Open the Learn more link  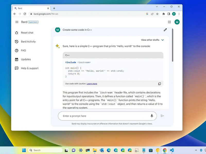[x=92, y=84]
